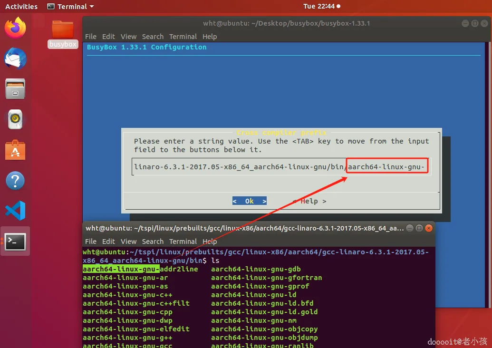Open Help menu in busybox terminal window
This screenshot has width=492, height=348.
(x=210, y=37)
